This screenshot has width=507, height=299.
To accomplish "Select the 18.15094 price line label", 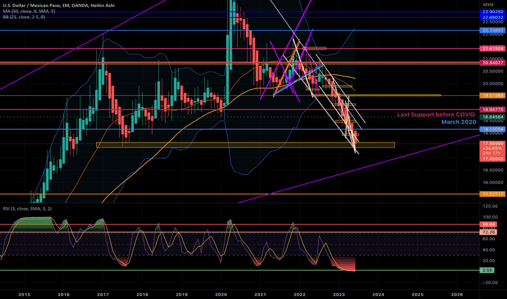I will 493,129.
